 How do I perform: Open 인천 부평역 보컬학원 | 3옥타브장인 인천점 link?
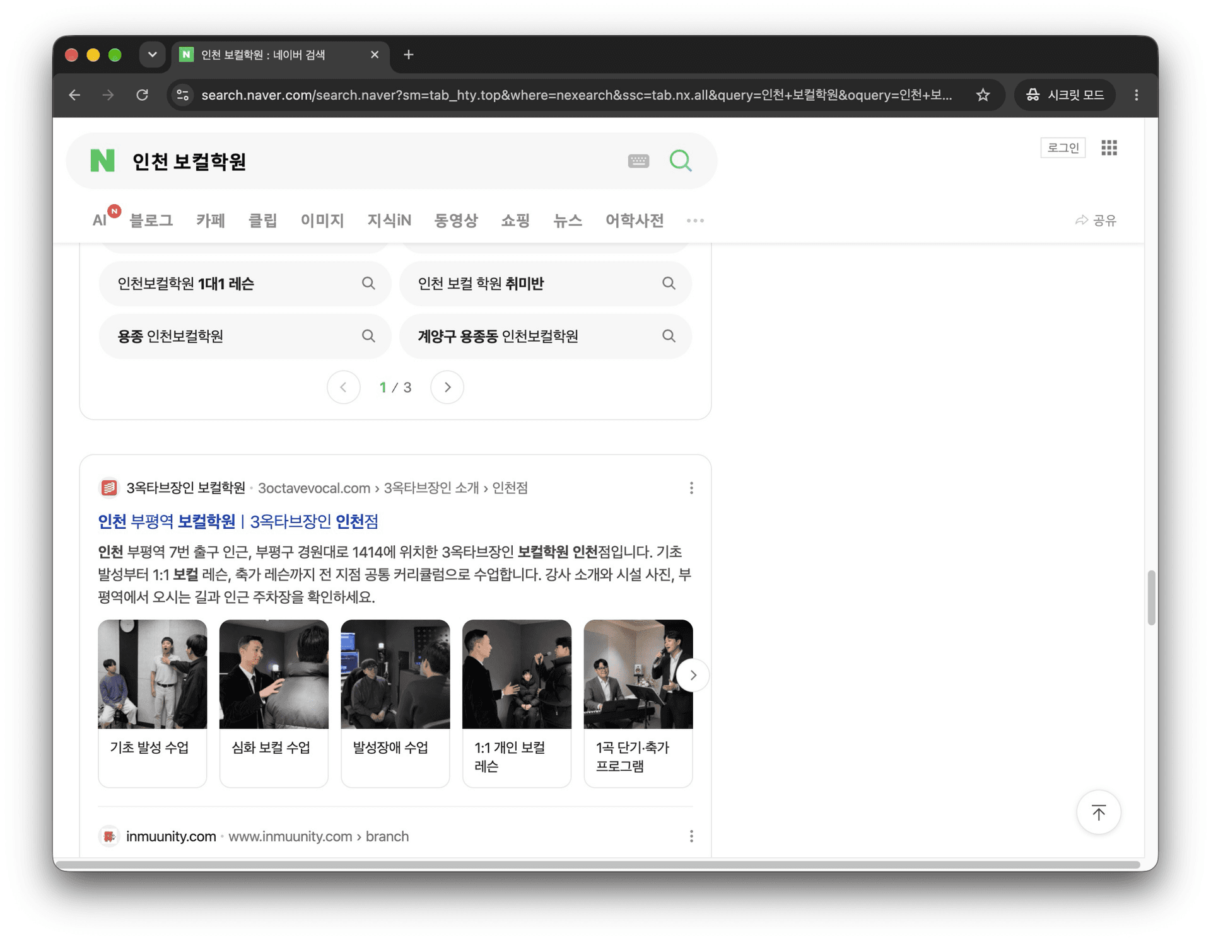[x=238, y=521]
